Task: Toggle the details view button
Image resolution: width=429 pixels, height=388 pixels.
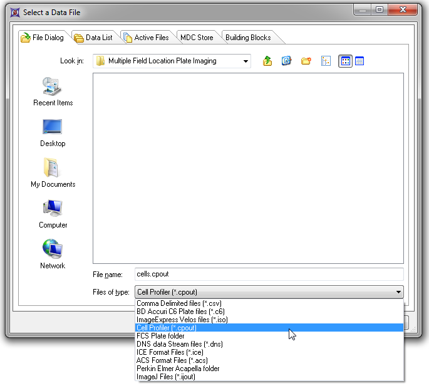Action: coord(359,61)
